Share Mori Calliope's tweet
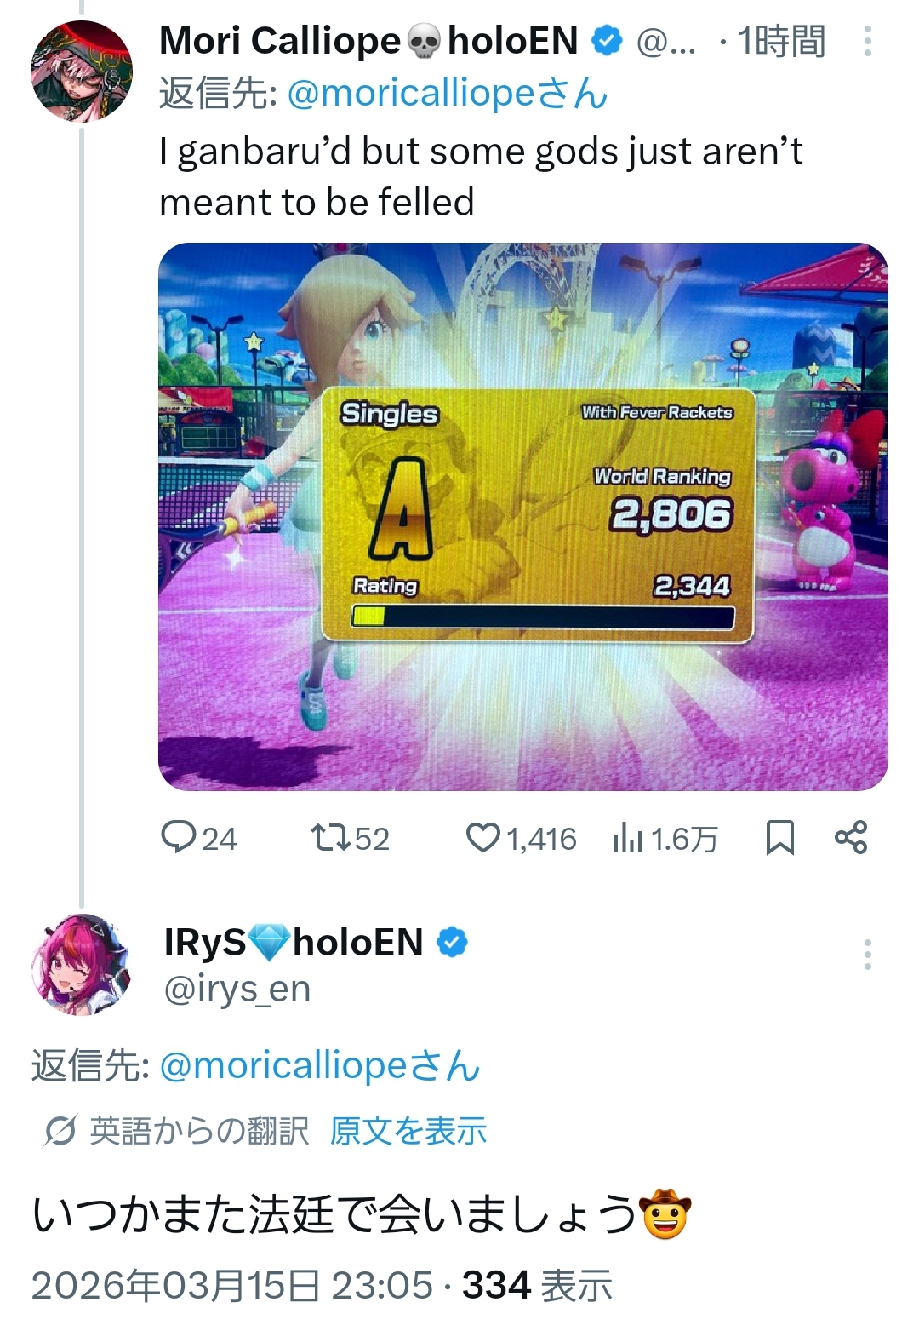 click(x=851, y=838)
